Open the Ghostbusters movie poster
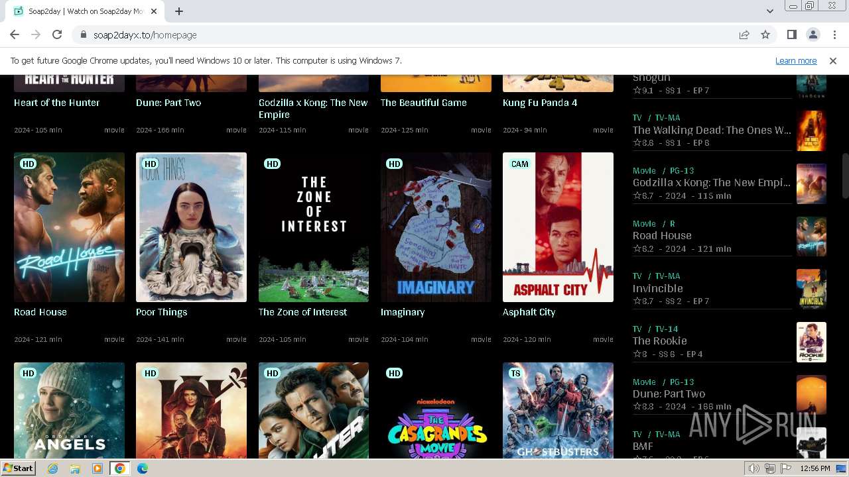 click(x=558, y=410)
